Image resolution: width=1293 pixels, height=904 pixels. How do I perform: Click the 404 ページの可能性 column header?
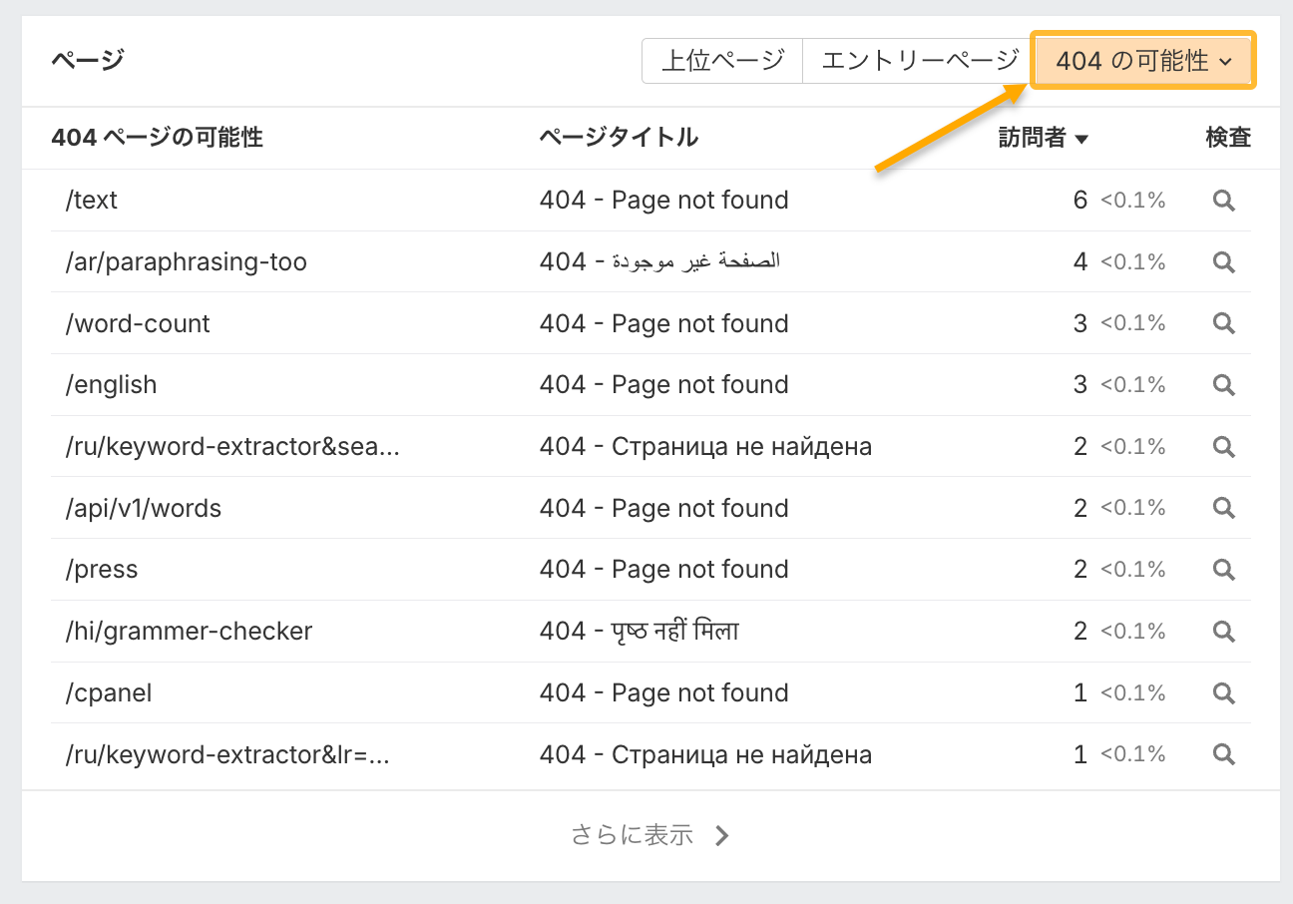tap(157, 138)
